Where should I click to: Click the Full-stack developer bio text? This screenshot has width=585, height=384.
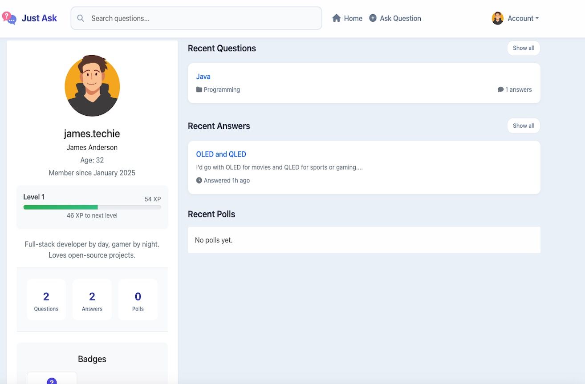pyautogui.click(x=92, y=250)
